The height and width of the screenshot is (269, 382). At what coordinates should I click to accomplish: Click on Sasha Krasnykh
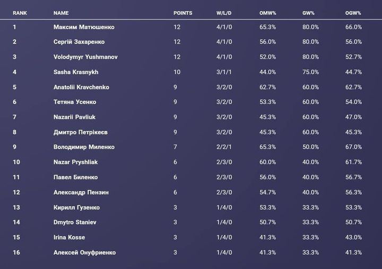tap(76, 72)
